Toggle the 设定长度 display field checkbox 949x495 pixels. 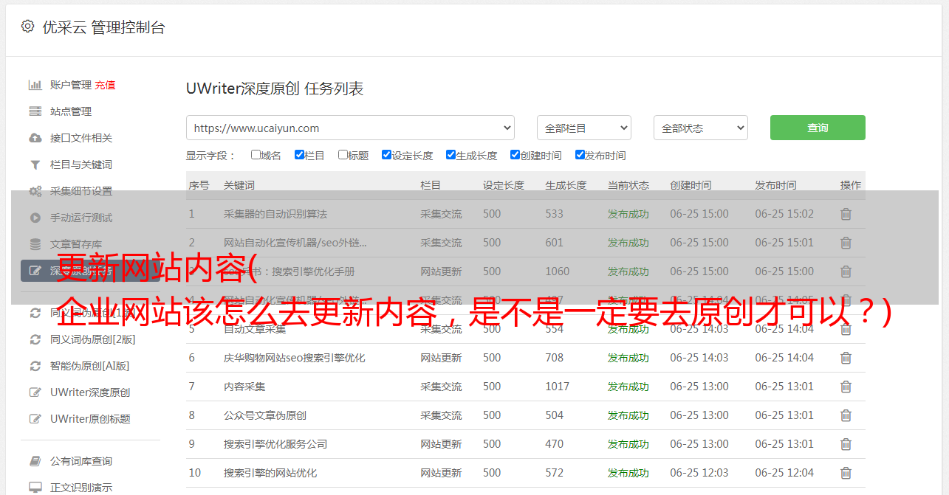386,155
